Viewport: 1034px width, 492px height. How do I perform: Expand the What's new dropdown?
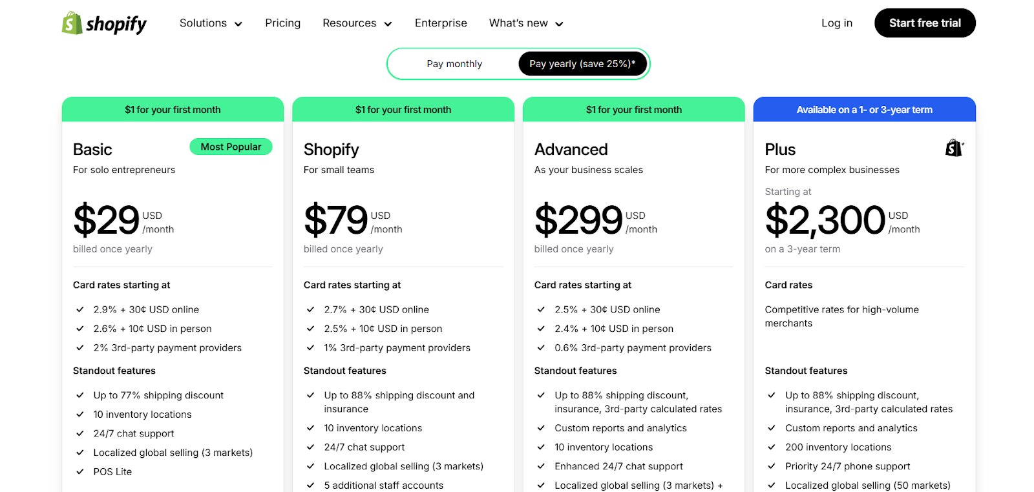coord(525,23)
